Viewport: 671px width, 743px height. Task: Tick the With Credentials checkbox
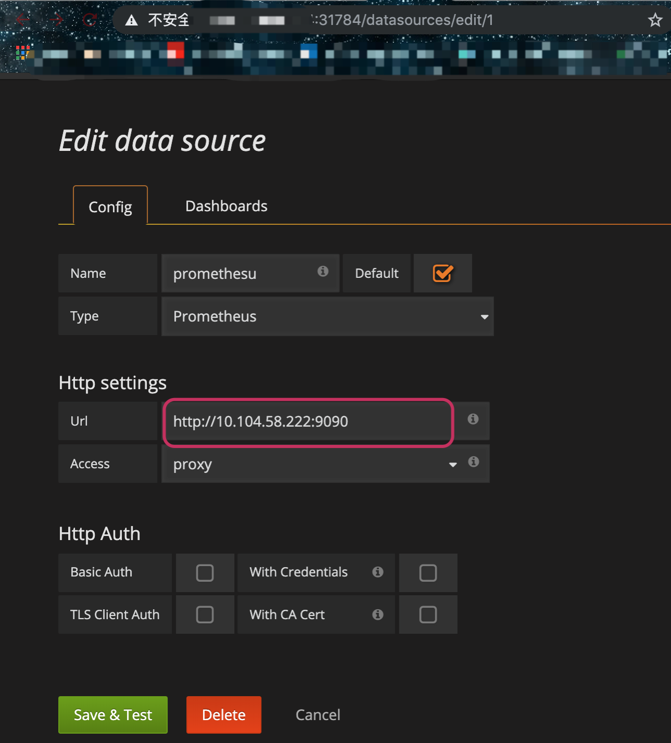428,573
